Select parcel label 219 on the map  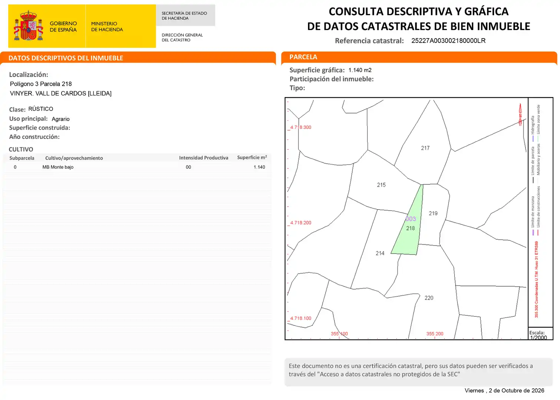433,213
